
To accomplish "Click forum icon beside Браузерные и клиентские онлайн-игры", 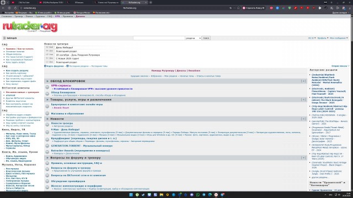I will tap(47, 106).
